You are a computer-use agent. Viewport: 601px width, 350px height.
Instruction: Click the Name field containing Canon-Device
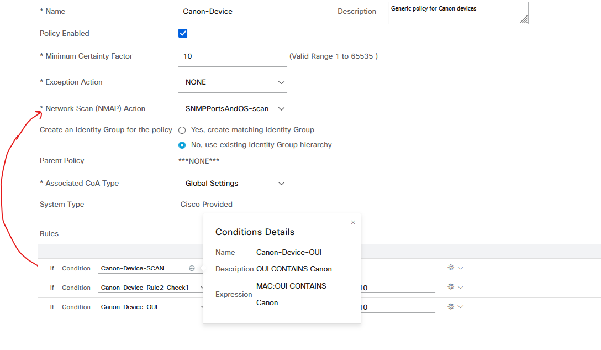pos(232,11)
